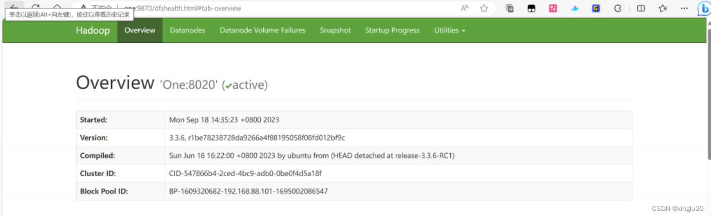
Task: Click the blue bird extension icon
Action: 574,8
